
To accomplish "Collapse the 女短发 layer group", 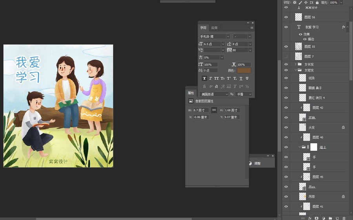I will click(x=296, y=70).
